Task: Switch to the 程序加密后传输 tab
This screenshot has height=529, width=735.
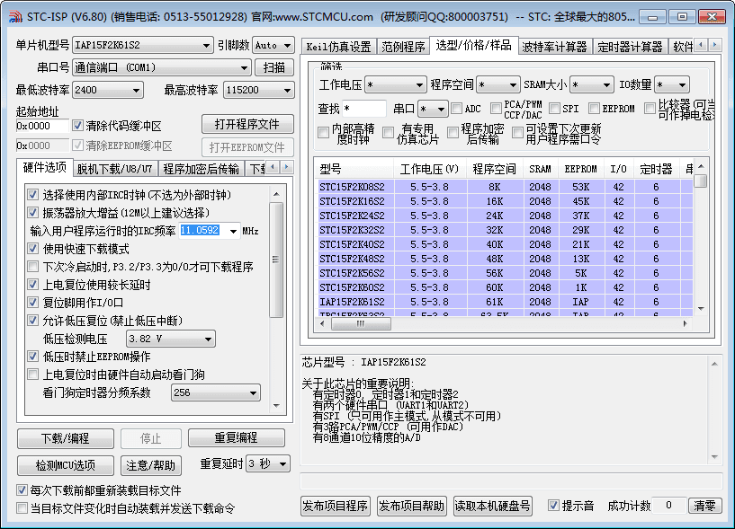Action: coord(202,169)
